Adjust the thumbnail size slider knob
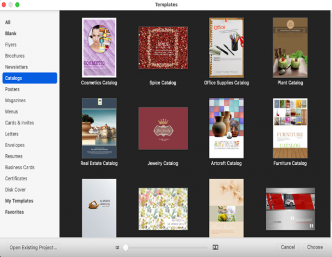Screen dimensions: 332x257 (x=125, y=247)
